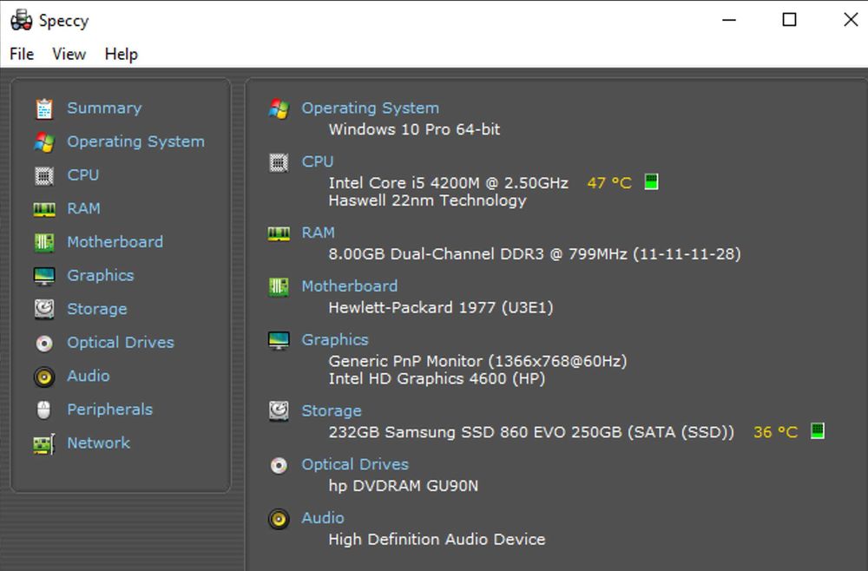Click the Optical Drives disc icon in sidebar
Image resolution: width=868 pixels, height=571 pixels.
click(x=44, y=343)
